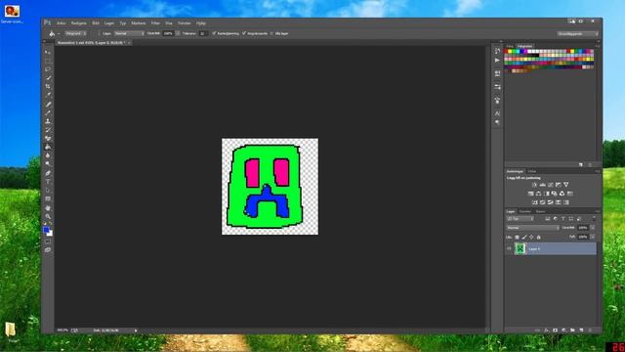Image resolution: width=625 pixels, height=352 pixels.
Task: Pick the red swatch in Färgrutor
Action: [506, 52]
